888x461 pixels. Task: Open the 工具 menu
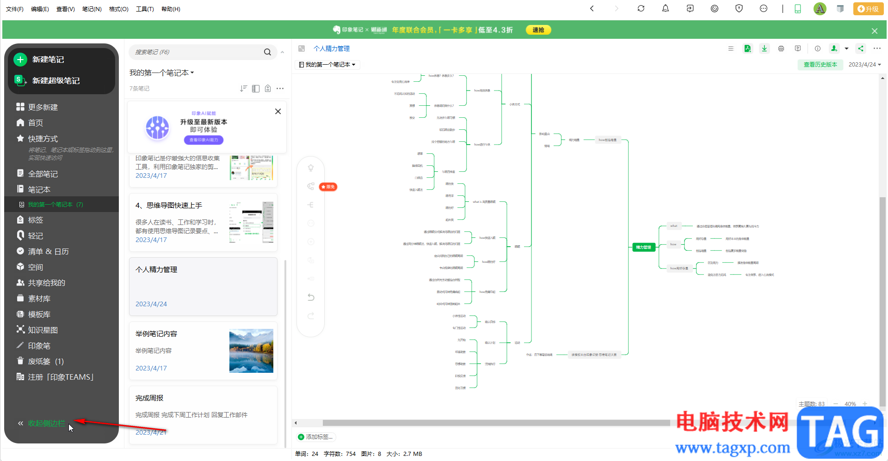(145, 9)
